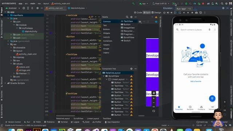233x131 pixels.
Task: Open Android project view dropdown
Action: click(x=13, y=8)
